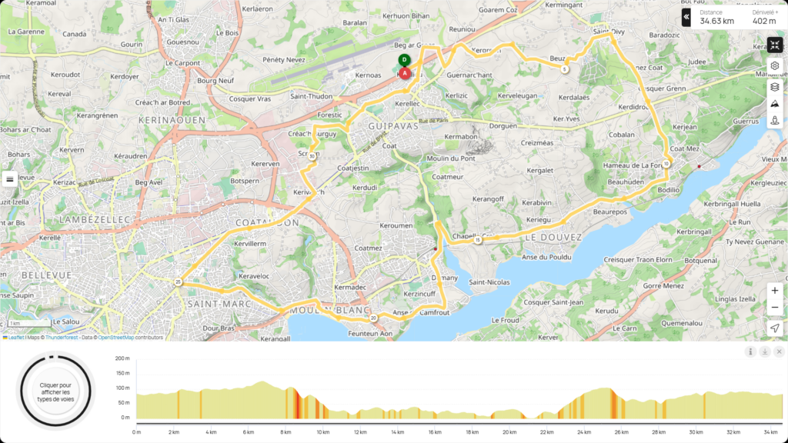The height and width of the screenshot is (443, 788).
Task: Click the green departure marker D
Action: (x=404, y=60)
